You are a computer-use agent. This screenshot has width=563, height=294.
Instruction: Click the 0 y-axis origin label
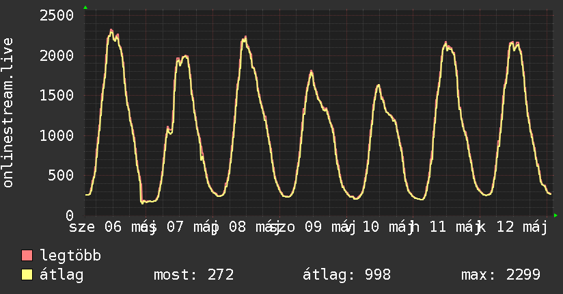pos(70,215)
